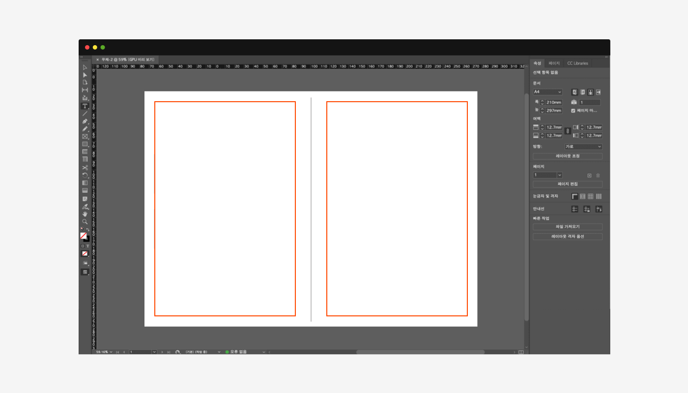
Task: Select the Page tool
Action: click(x=85, y=83)
